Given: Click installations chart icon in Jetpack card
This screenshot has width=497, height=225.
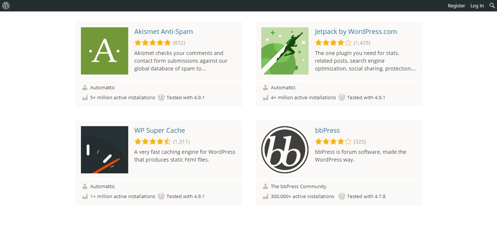Looking at the screenshot, I should pos(265,97).
